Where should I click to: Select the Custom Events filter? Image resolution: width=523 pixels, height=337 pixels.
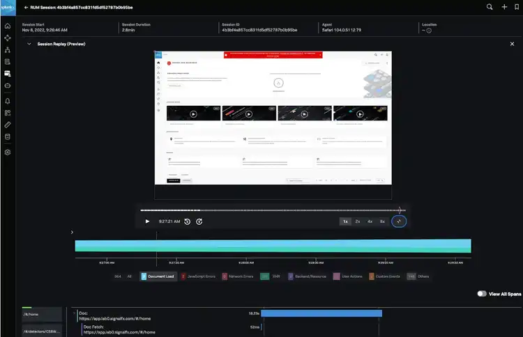pos(384,276)
